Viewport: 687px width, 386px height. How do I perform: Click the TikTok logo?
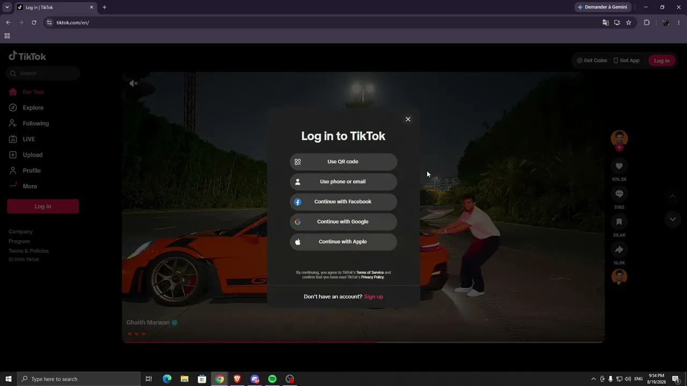(x=27, y=56)
